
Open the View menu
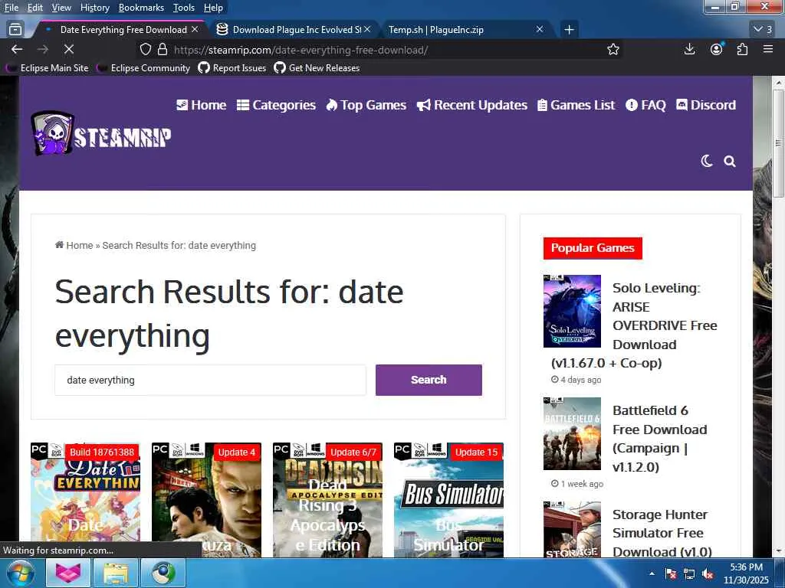coord(61,8)
